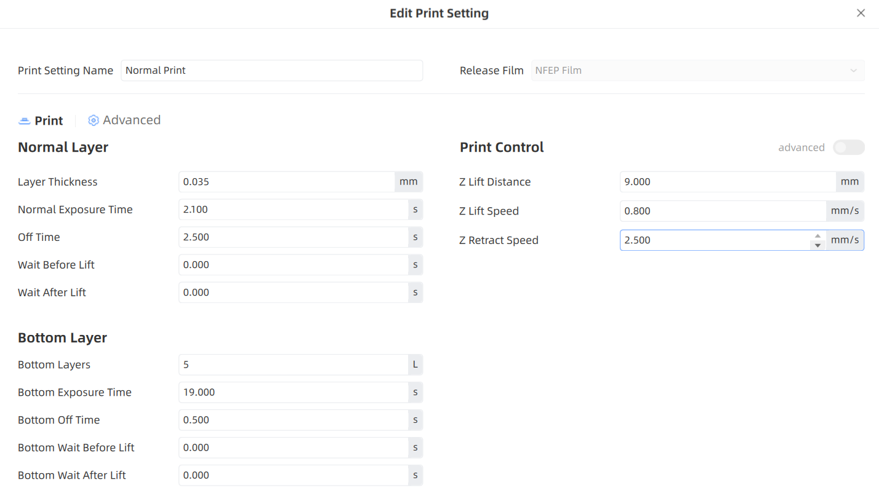Toggle the Print Control advanced switch

click(x=848, y=148)
